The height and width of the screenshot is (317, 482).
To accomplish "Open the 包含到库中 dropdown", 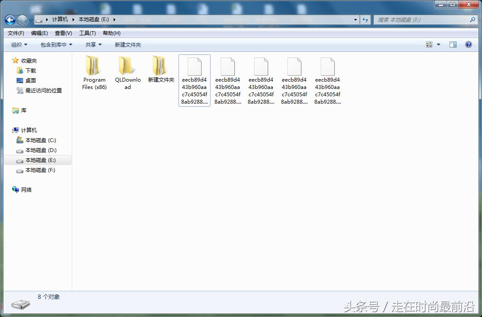I will 56,45.
